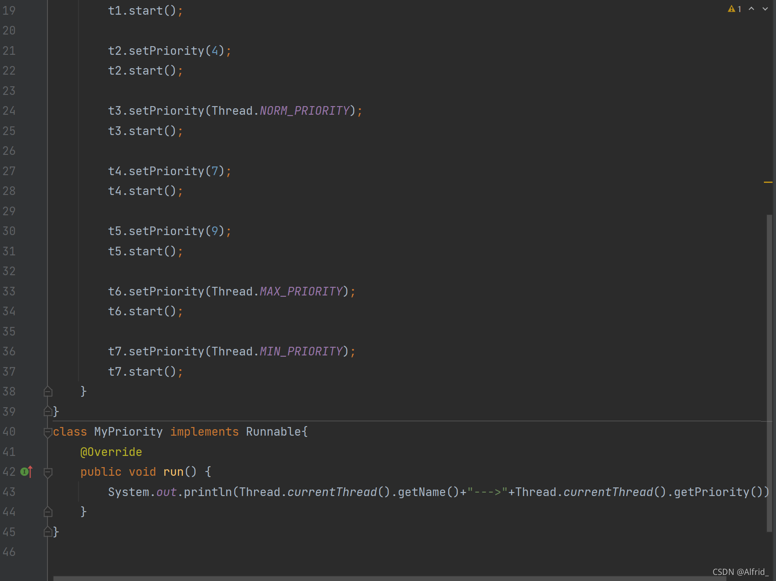776x581 pixels.
Task: Click on t3.start() statement
Action: [145, 131]
